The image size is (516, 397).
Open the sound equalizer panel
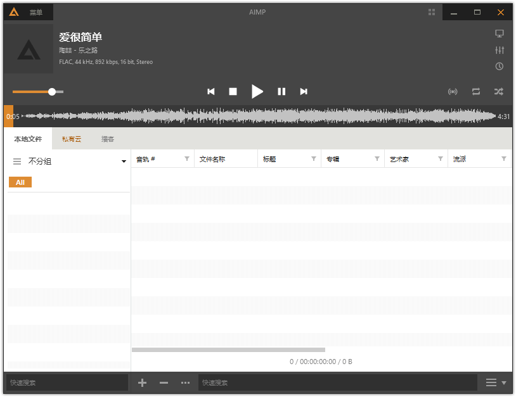click(500, 50)
